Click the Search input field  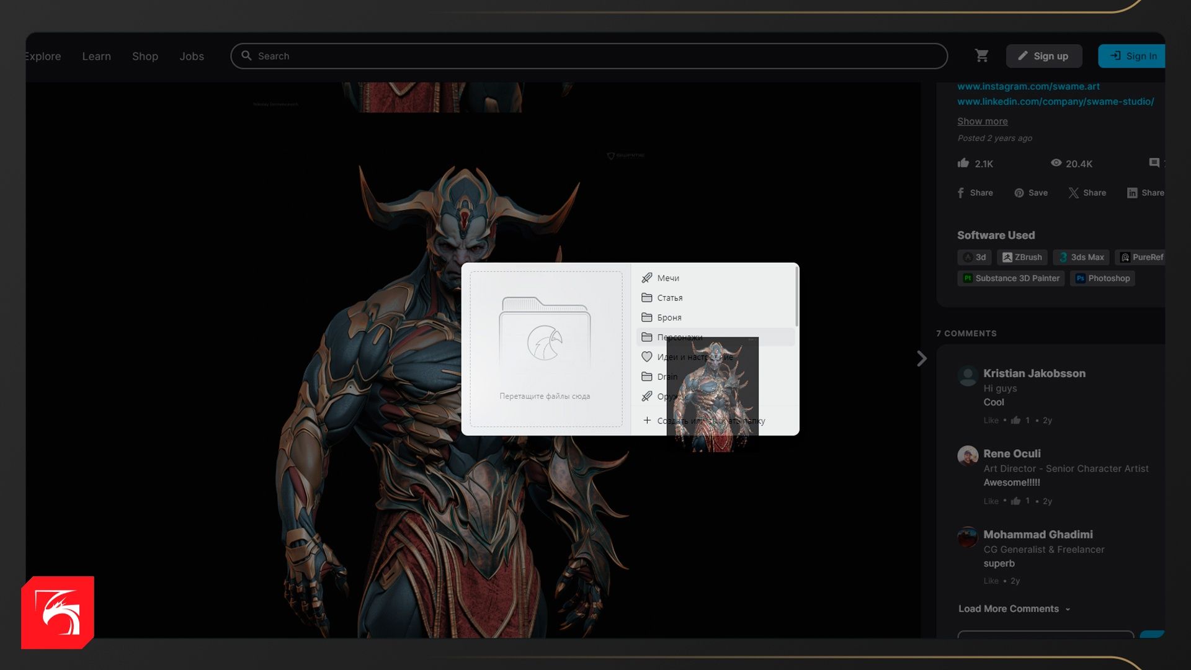(589, 56)
